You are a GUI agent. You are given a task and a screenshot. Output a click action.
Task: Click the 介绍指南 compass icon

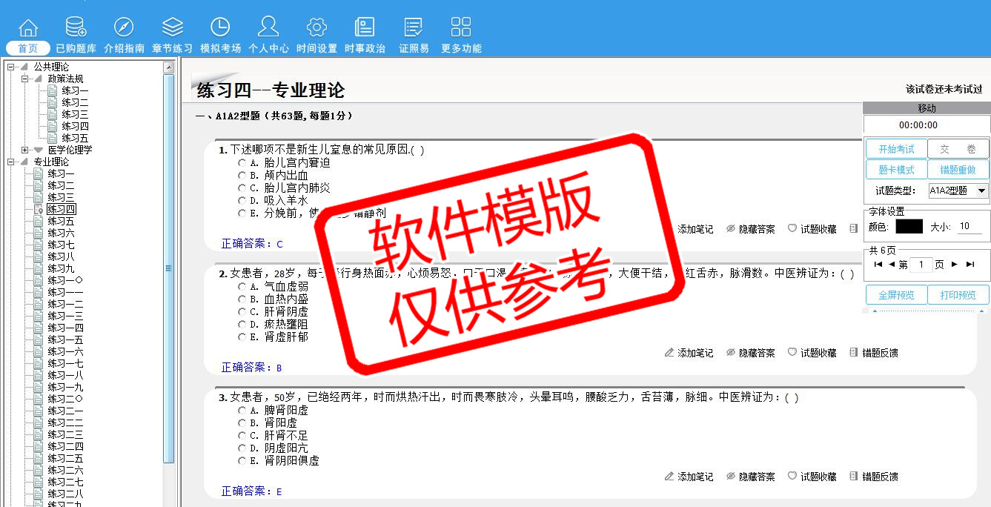coord(124,27)
